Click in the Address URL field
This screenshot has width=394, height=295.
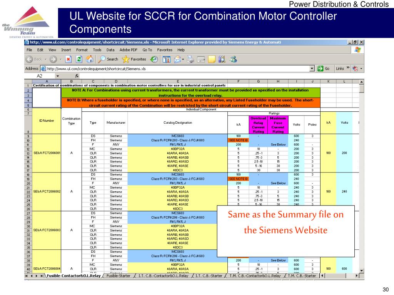[178, 69]
